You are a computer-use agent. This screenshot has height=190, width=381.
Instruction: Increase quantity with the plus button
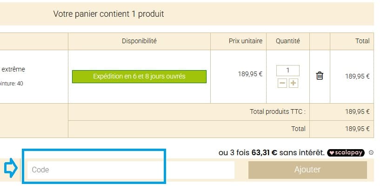tap(293, 83)
